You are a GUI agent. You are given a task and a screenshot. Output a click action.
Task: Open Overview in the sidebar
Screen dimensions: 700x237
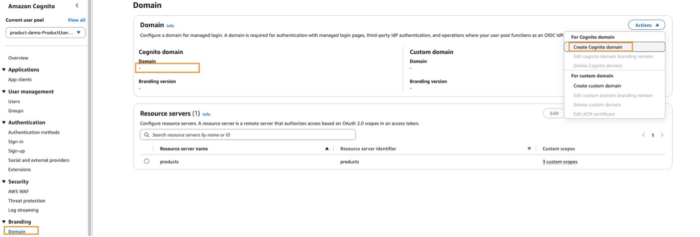[18, 58]
